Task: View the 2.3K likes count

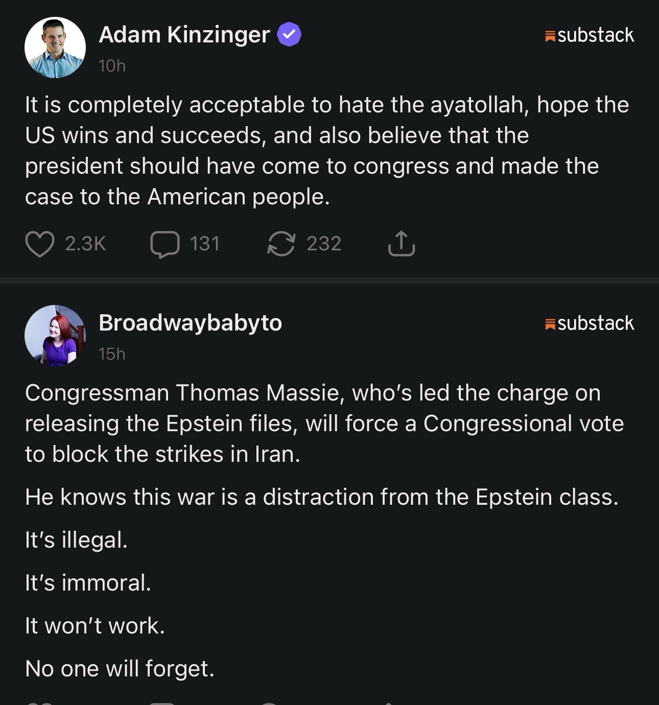Action: pos(85,244)
